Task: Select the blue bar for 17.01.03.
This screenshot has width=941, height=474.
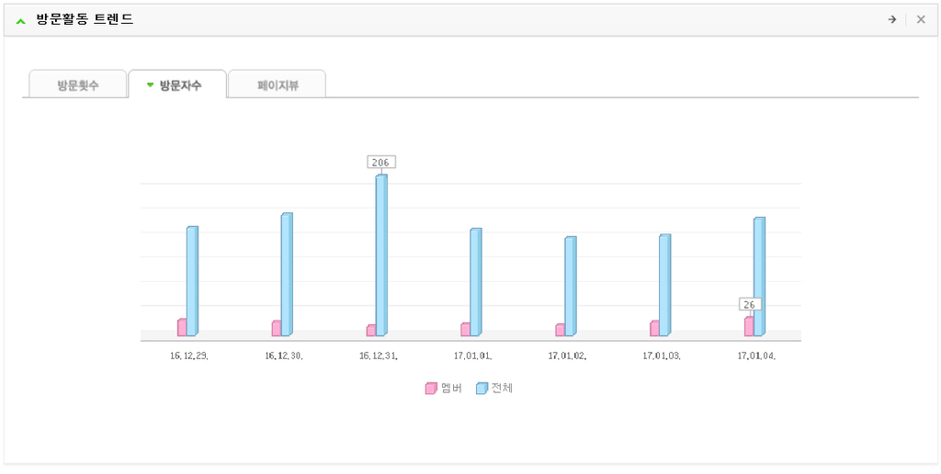Action: coord(665,285)
